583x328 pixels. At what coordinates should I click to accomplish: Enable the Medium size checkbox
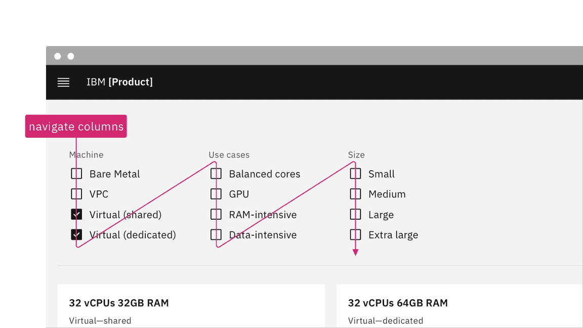[x=355, y=194]
